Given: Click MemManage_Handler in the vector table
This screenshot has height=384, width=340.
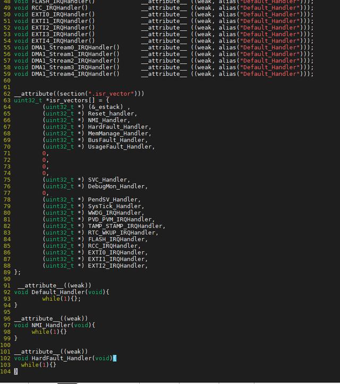Looking at the screenshot, I should tap(118, 133).
